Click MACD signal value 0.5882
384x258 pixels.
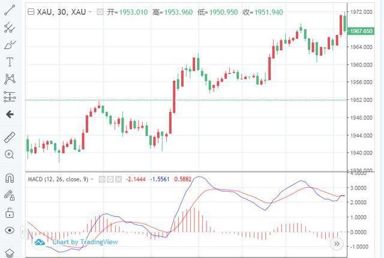pos(182,180)
